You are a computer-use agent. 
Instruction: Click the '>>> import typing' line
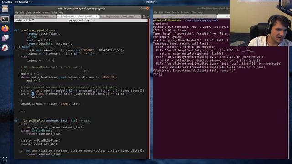[167, 37]
